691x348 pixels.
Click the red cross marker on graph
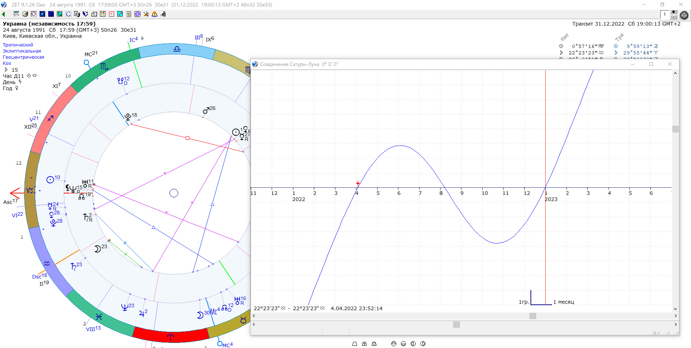(358, 183)
